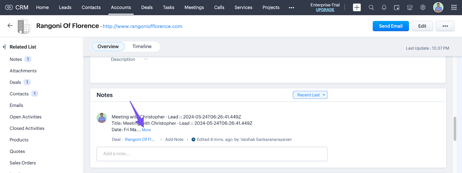Open the notifications bell icon
The height and width of the screenshot is (173, 462).
point(384,7)
